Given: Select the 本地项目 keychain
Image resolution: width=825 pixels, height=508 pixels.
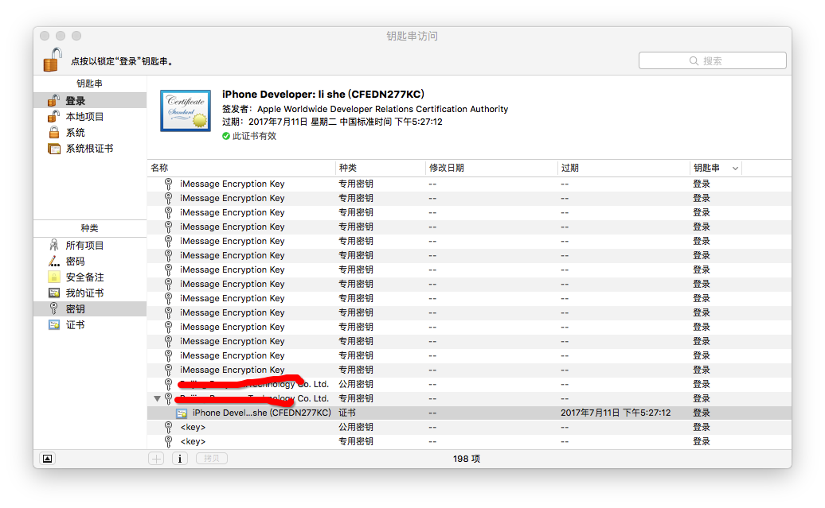Looking at the screenshot, I should pyautogui.click(x=90, y=117).
